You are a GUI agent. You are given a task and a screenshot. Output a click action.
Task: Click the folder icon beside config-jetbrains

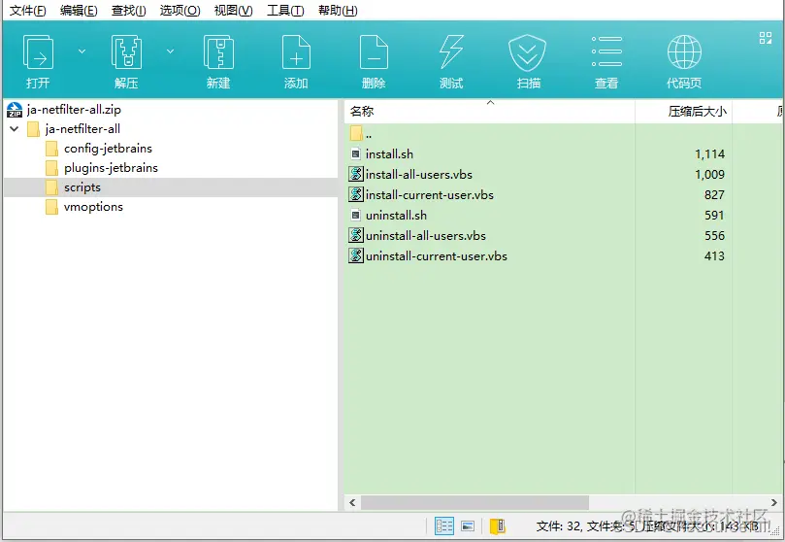coord(51,149)
